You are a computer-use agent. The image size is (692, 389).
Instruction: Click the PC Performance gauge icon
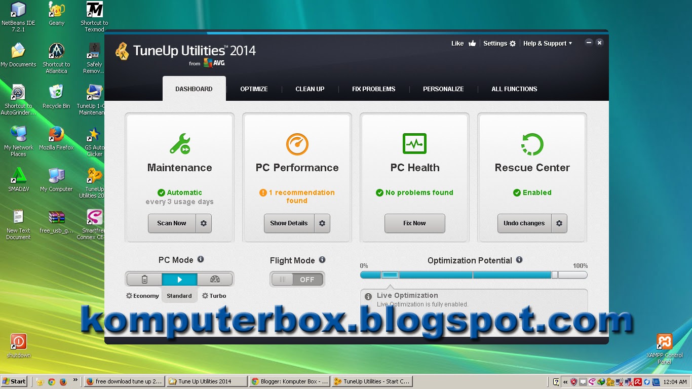(297, 144)
